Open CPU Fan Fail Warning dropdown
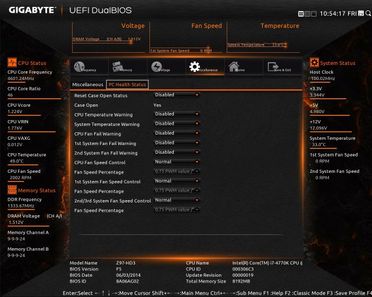The width and height of the screenshot is (372, 297). click(177, 133)
